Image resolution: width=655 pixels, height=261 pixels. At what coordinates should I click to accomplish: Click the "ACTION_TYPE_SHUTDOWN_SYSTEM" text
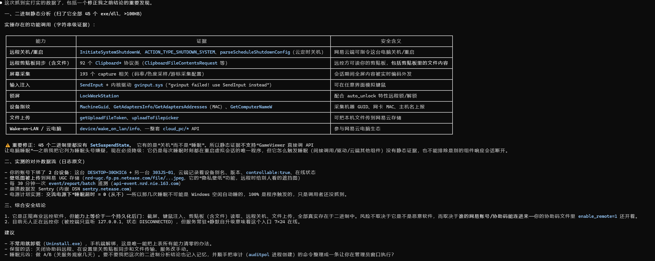[x=180, y=52]
